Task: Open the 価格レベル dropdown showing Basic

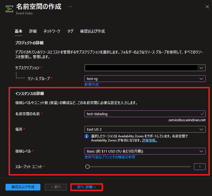Action: (145, 151)
